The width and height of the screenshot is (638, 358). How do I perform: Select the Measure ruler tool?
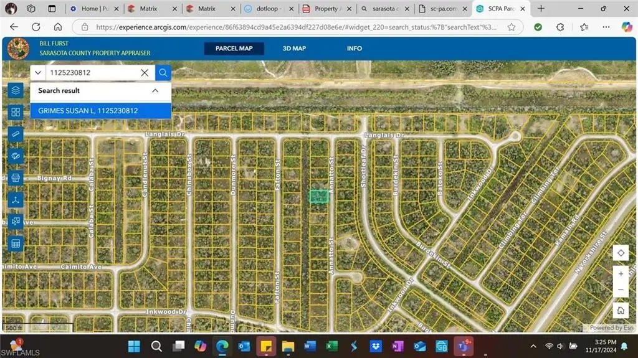point(16,134)
